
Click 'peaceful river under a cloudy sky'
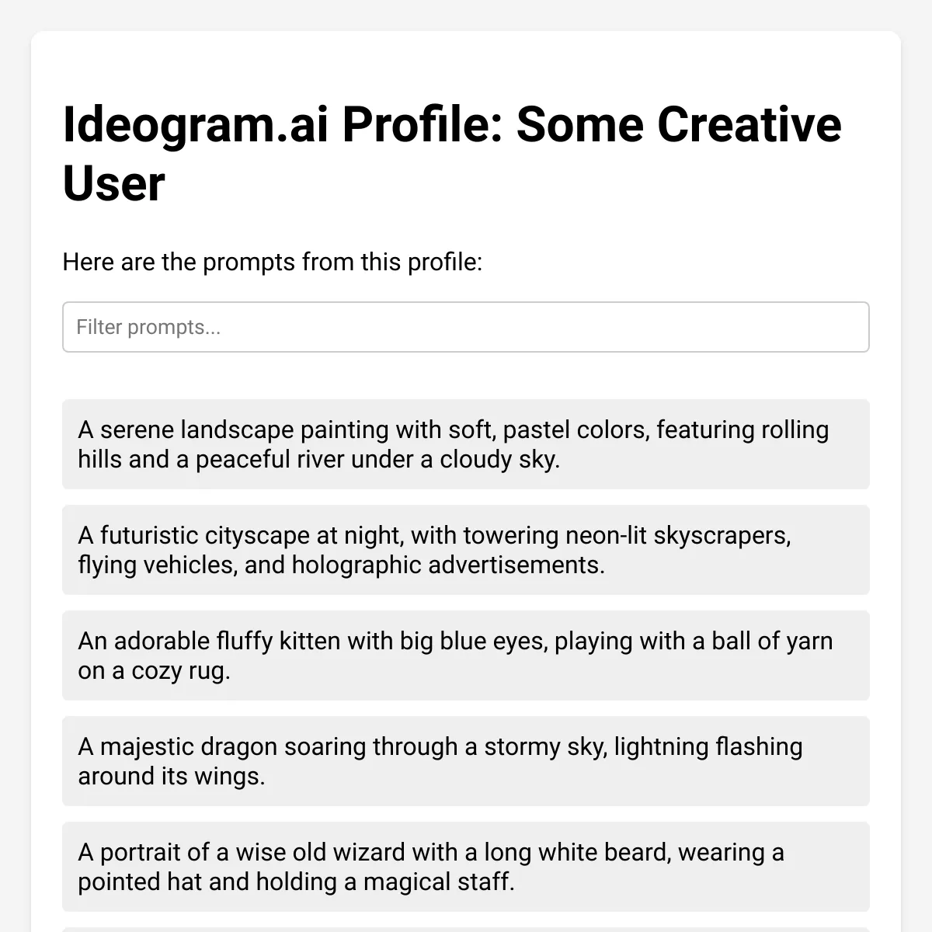(377, 459)
